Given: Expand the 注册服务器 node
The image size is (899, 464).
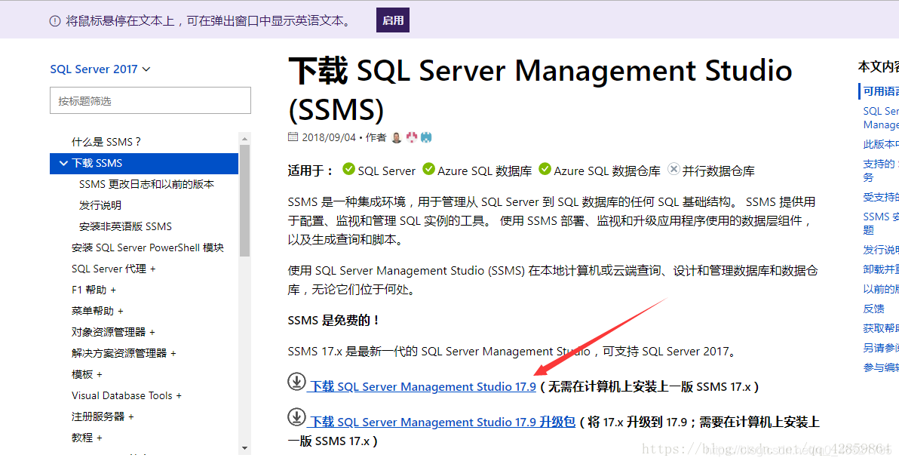Looking at the screenshot, I should (x=103, y=417).
